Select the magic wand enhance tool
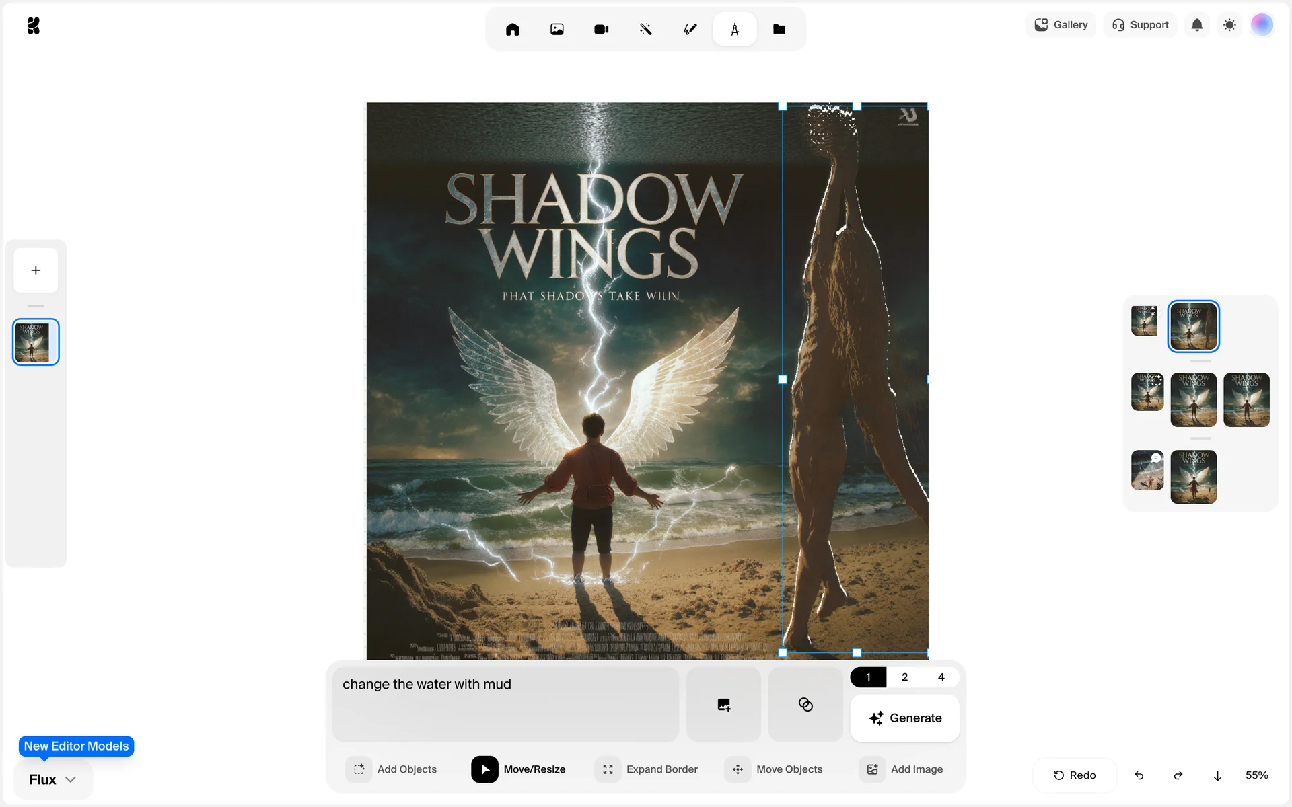 tap(645, 29)
